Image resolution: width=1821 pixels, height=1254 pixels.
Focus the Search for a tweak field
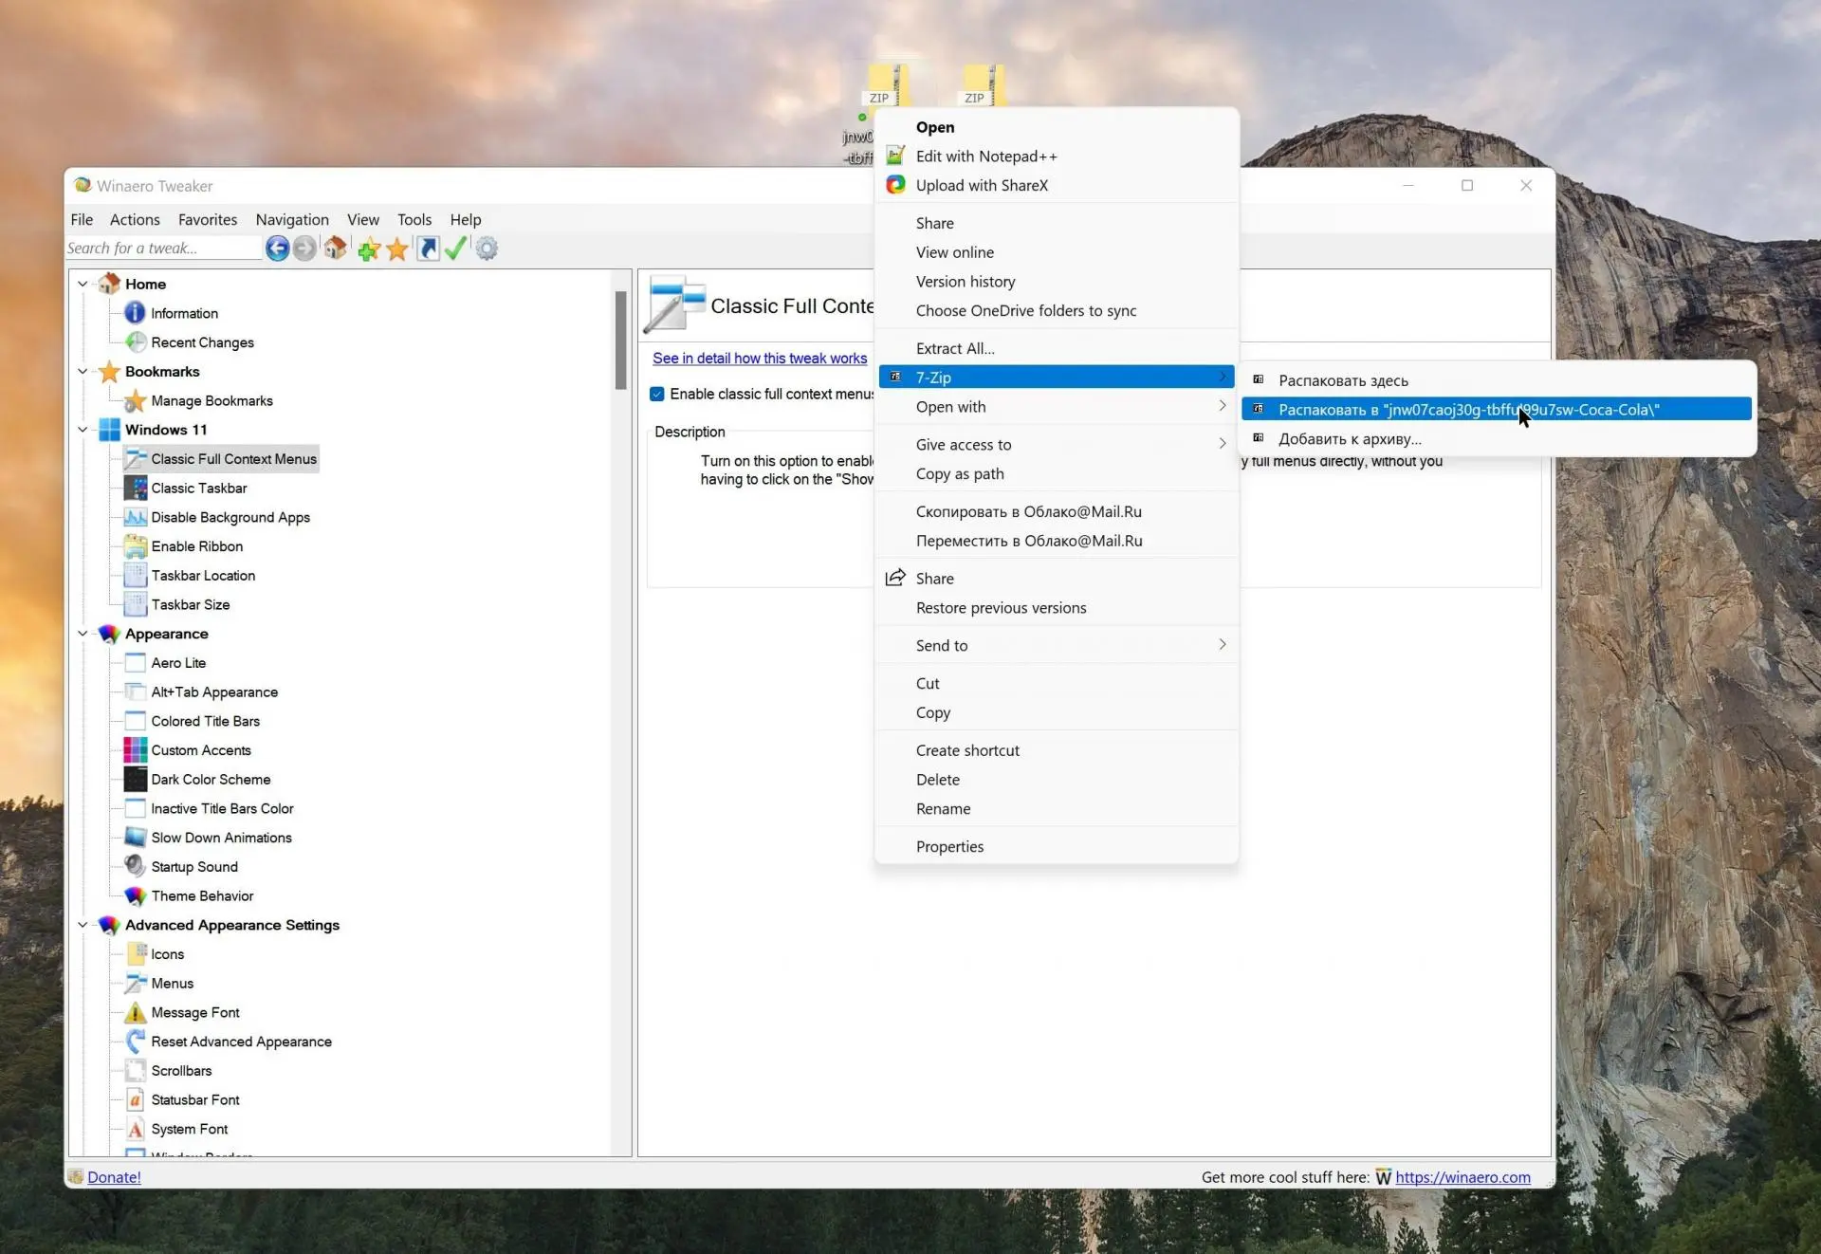163,248
